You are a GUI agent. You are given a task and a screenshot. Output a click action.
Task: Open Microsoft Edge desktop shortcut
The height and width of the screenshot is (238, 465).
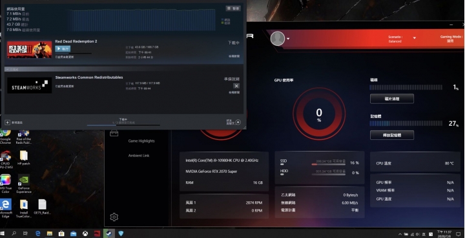5,208
